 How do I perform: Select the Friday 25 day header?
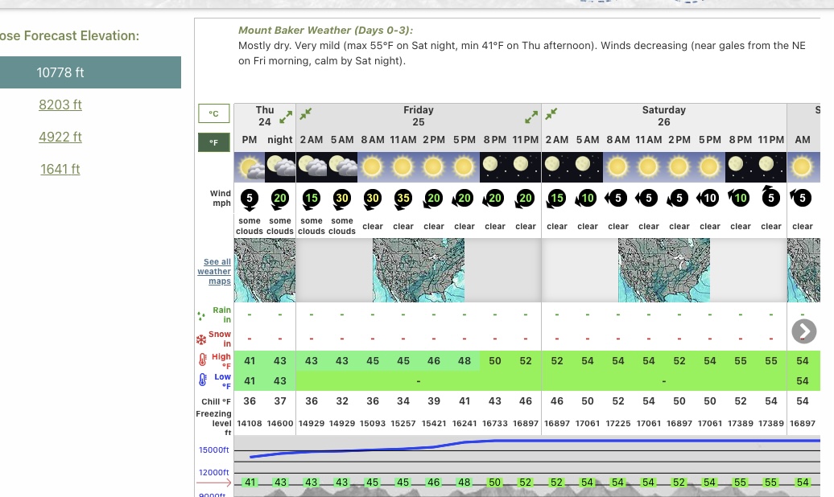[x=419, y=116]
